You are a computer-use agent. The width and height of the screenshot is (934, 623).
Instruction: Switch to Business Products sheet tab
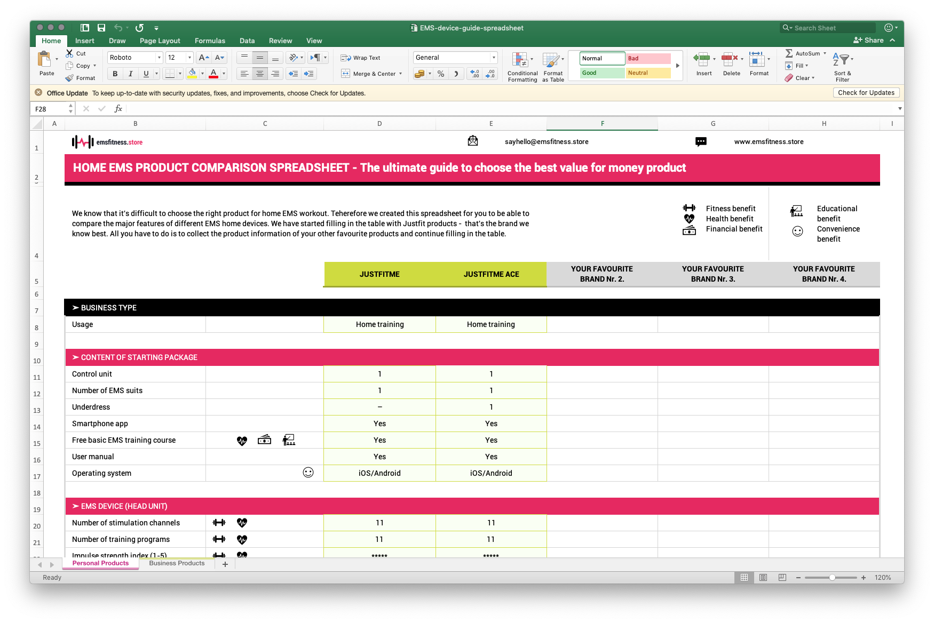(177, 563)
